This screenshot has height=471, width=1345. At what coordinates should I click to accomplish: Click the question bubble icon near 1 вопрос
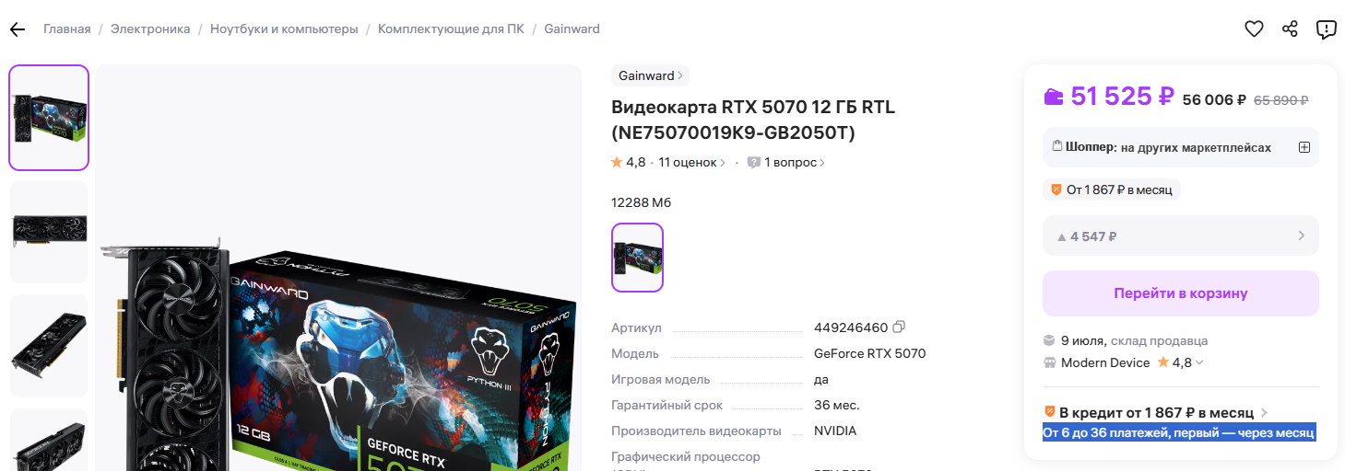754,163
